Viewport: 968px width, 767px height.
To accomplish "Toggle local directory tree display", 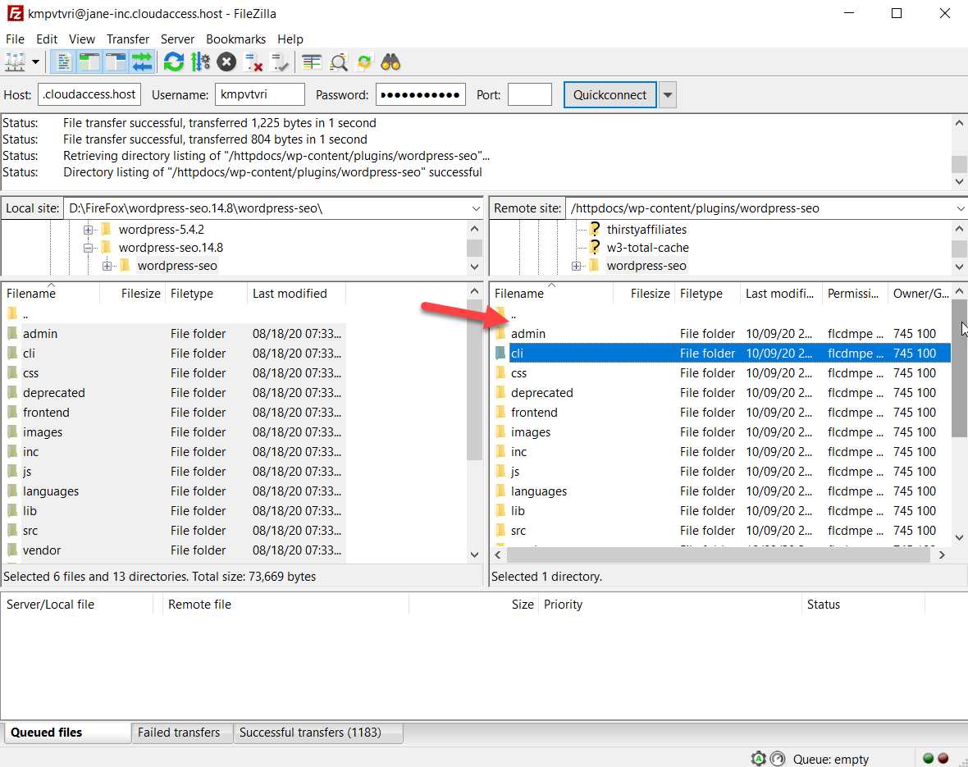I will click(89, 62).
